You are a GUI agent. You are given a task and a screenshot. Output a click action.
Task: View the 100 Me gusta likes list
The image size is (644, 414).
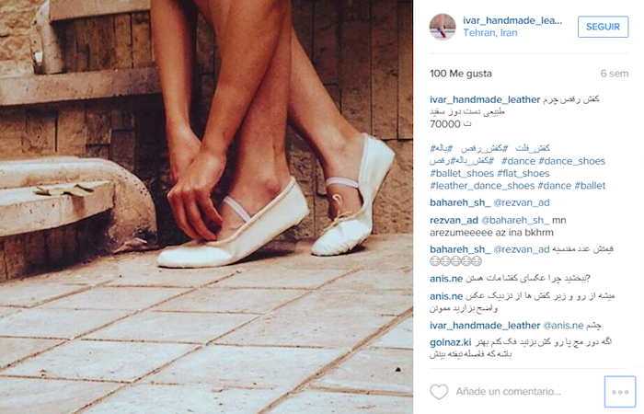[460, 74]
